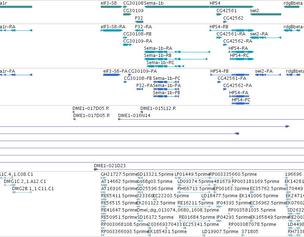Click the CG30109 gene glyph

pos(128,14)
